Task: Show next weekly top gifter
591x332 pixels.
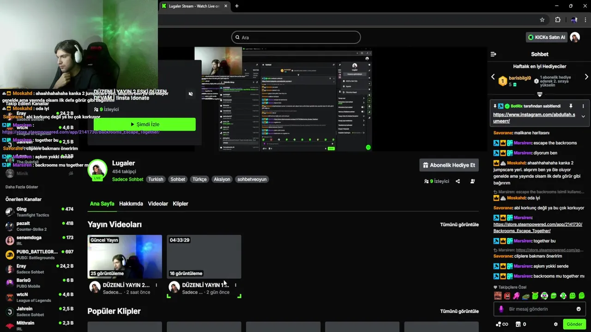Action: (586, 77)
